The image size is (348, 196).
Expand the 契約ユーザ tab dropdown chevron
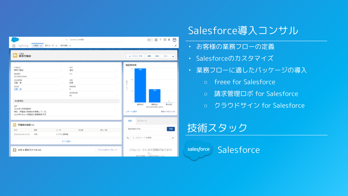(57, 46)
